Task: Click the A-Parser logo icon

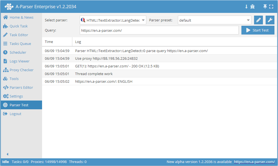Action: click(x=9, y=7)
